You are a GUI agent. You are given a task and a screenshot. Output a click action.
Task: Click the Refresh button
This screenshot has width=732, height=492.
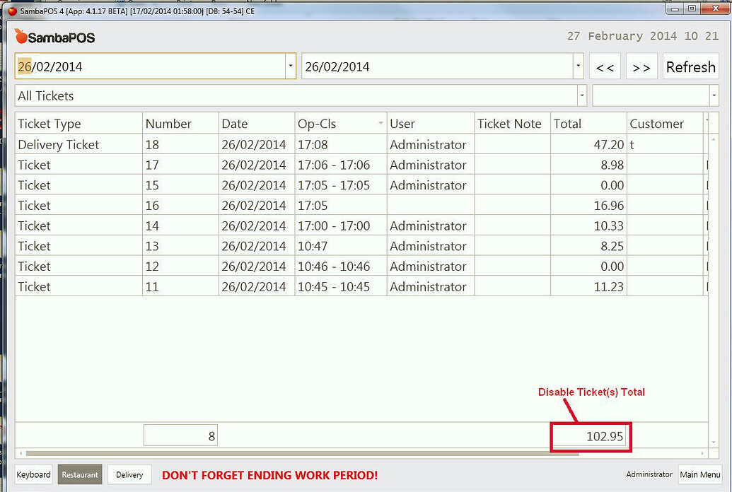pos(690,66)
